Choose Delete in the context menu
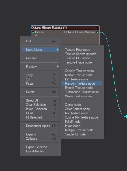Image resolution: width=127 pixels, height=171 pixels. (40, 92)
